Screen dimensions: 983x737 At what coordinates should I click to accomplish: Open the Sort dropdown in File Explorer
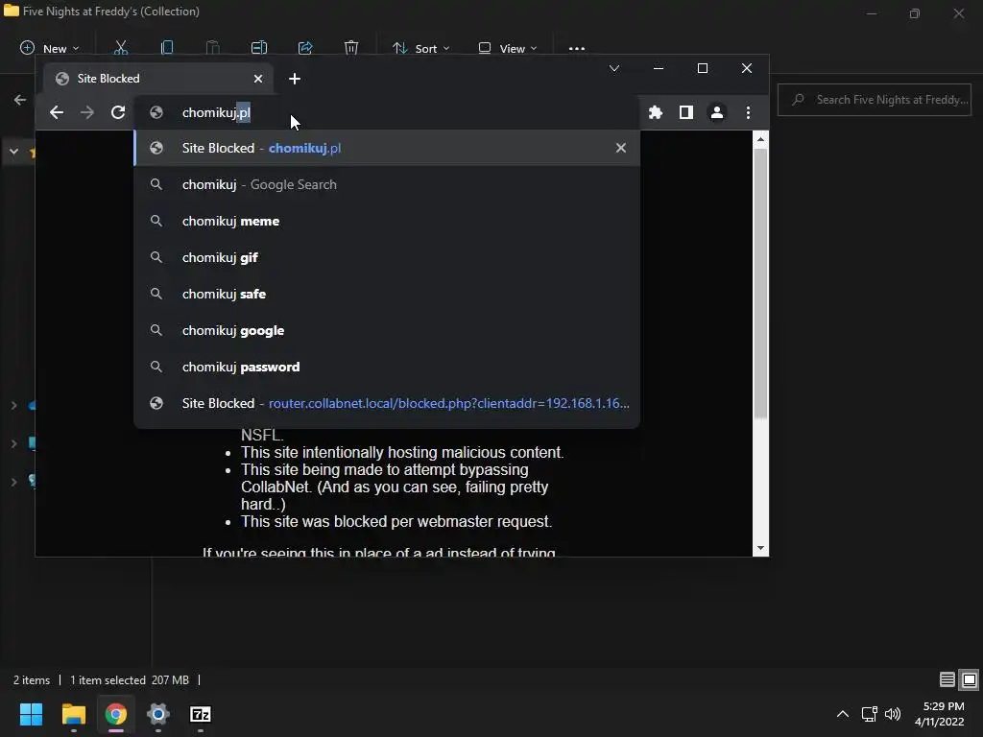pos(420,48)
